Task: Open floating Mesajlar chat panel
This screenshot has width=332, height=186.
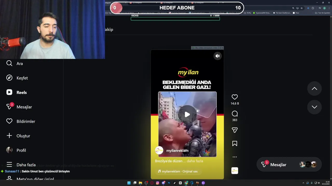Action: 289,165
